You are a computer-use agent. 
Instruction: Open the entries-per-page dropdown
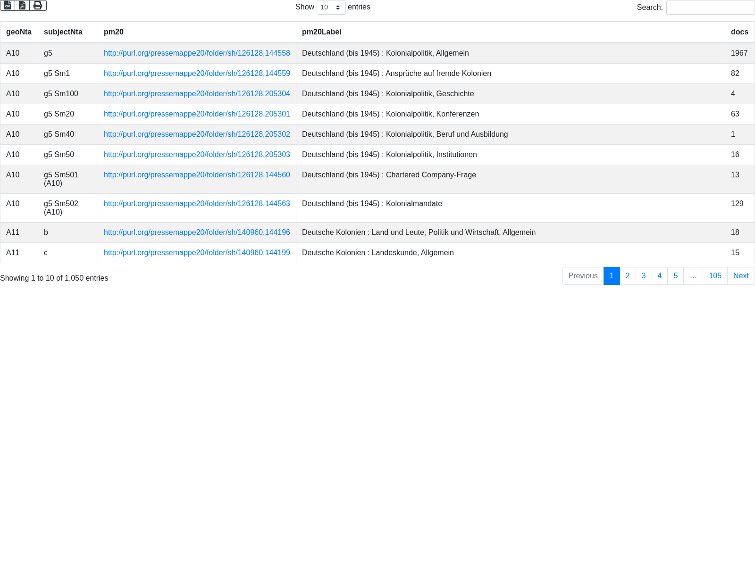[x=331, y=7]
